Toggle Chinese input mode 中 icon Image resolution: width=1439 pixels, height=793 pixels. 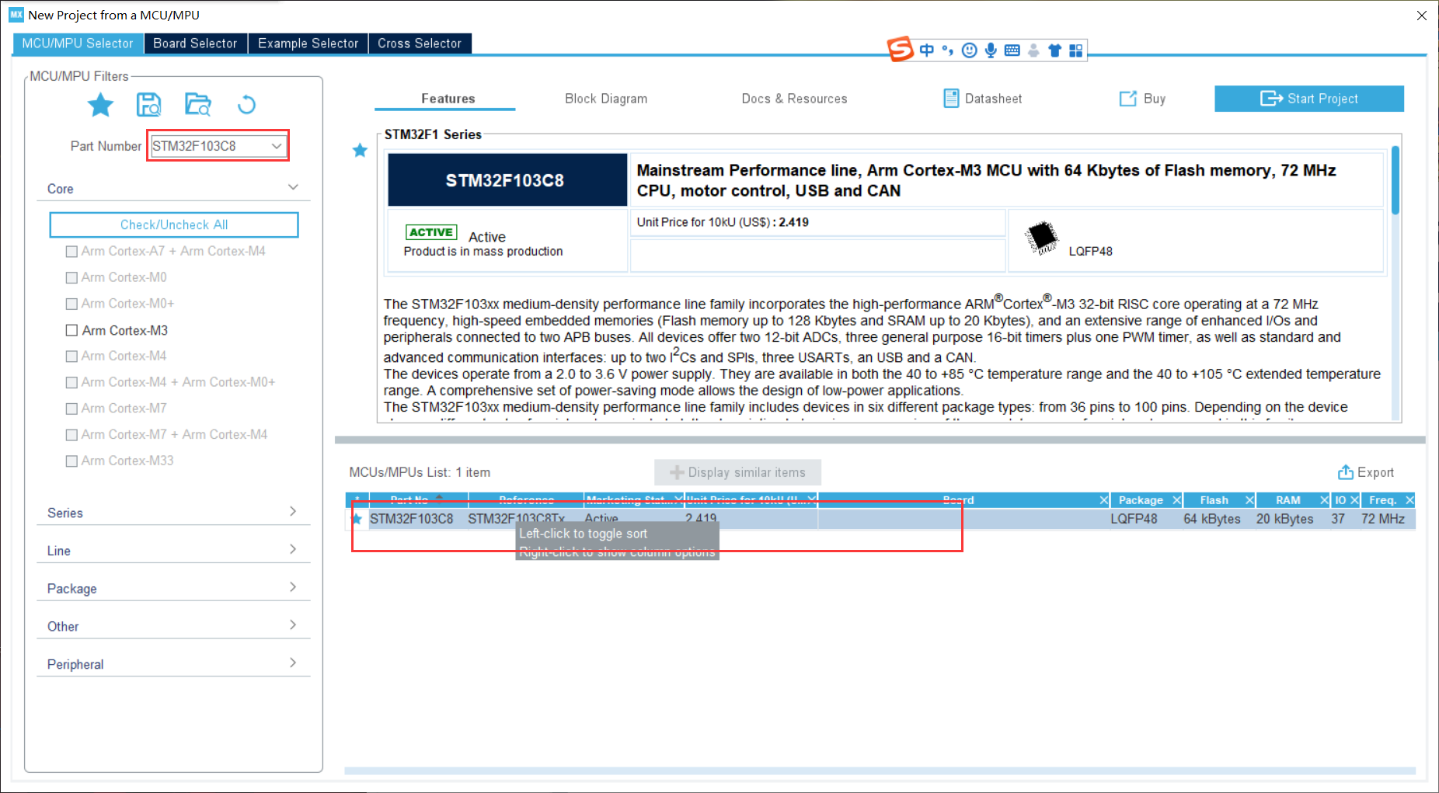(926, 50)
